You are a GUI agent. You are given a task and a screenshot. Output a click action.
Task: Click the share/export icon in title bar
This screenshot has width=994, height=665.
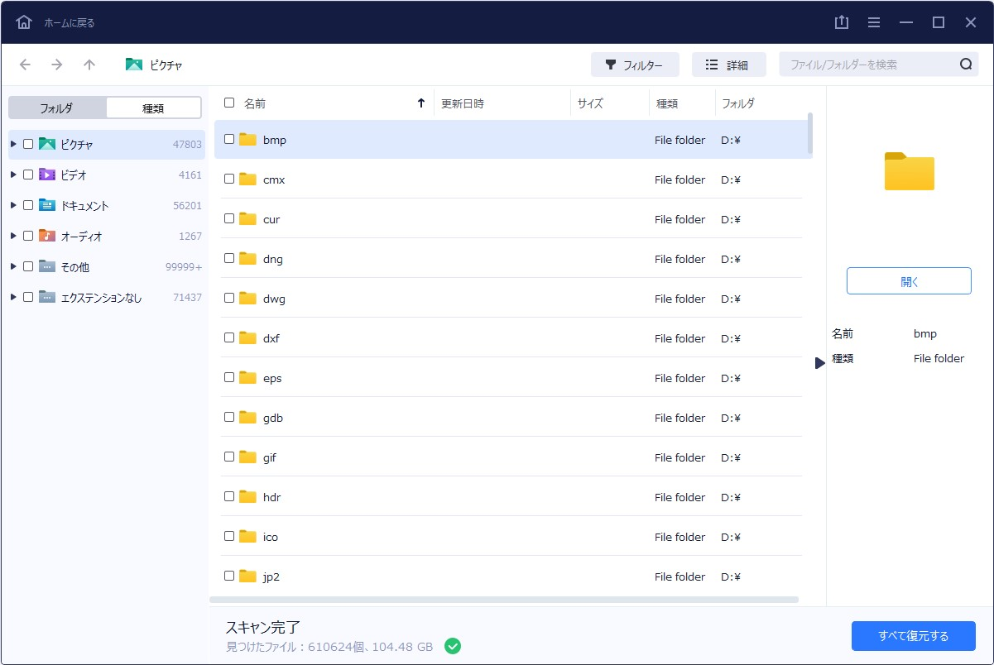tap(842, 22)
